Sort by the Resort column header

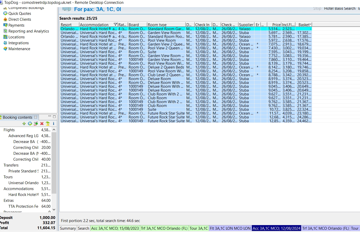pyautogui.click(x=69, y=25)
